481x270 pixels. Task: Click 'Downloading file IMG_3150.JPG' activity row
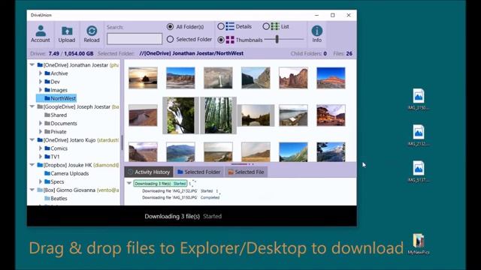point(180,198)
